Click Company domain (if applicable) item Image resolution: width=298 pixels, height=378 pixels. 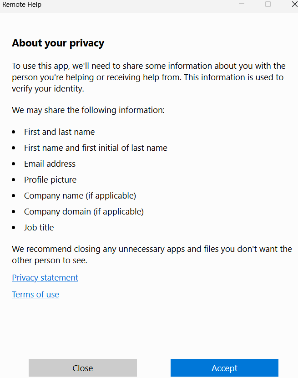click(84, 212)
